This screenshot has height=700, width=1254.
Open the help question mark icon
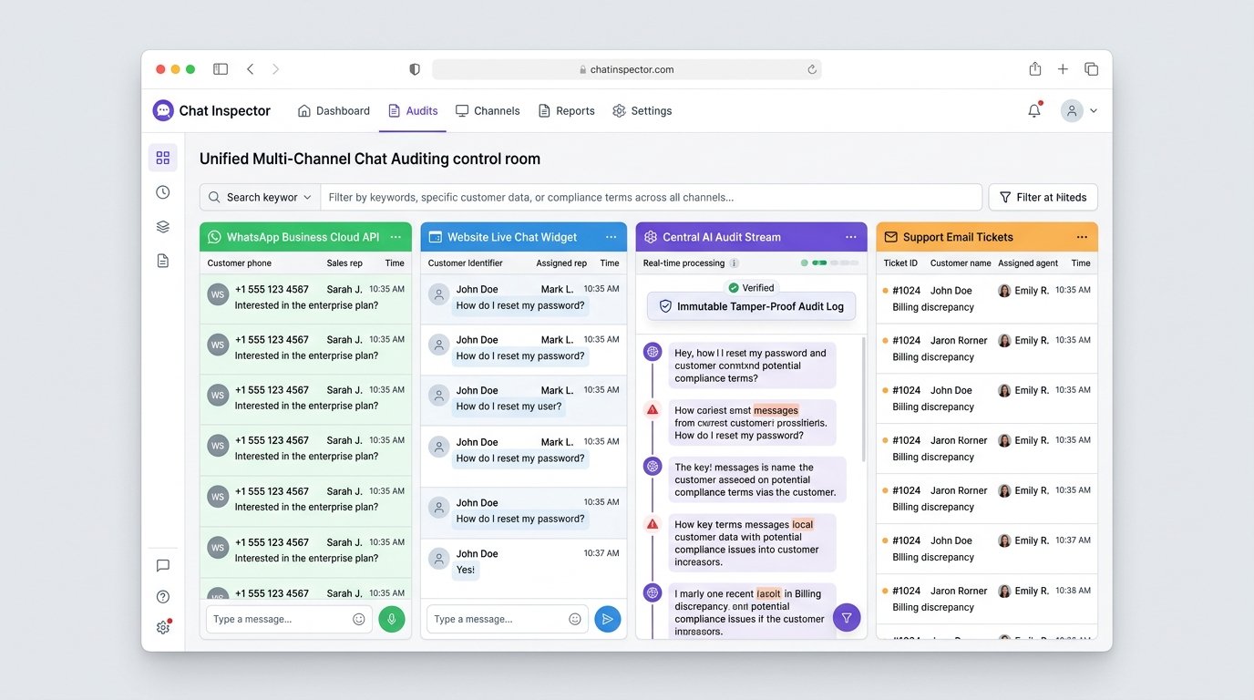coord(163,597)
